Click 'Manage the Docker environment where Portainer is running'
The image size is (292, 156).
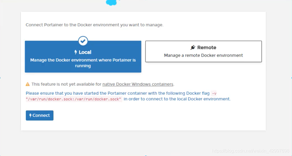[83, 63]
